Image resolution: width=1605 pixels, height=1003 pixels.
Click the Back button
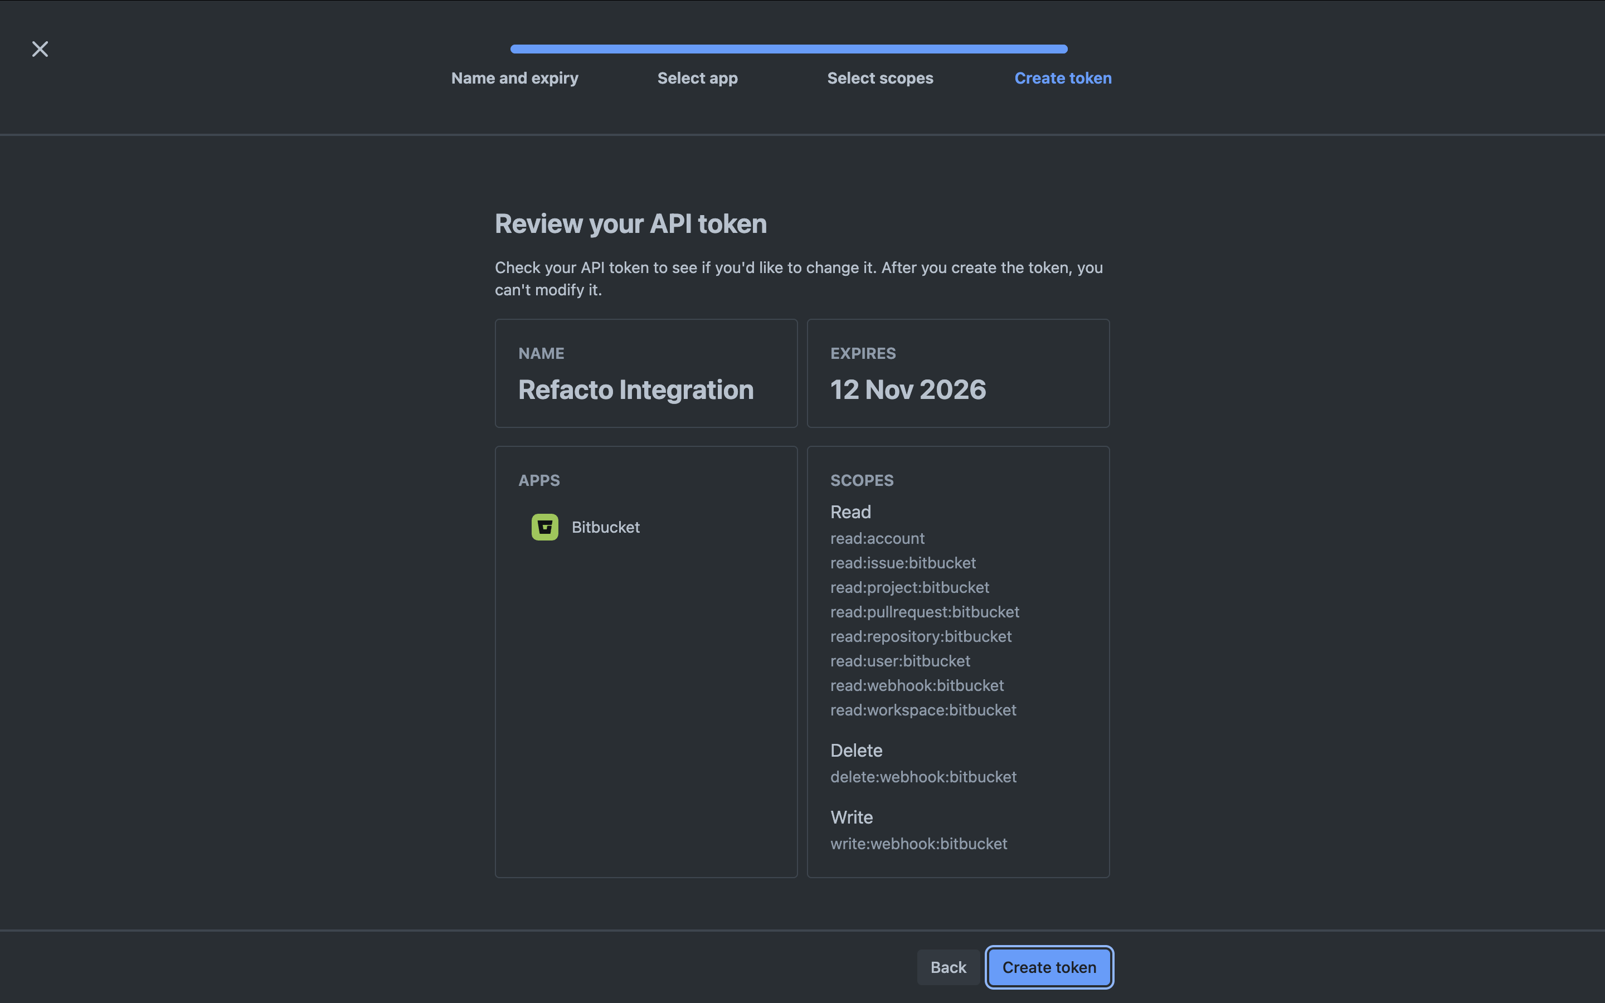click(947, 967)
